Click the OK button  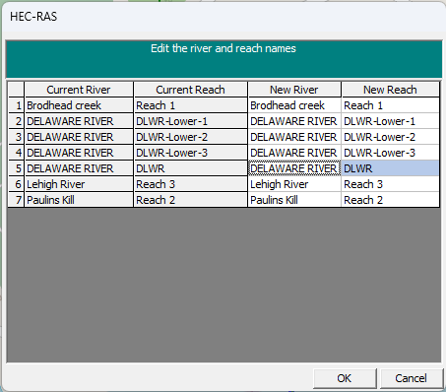click(x=345, y=378)
